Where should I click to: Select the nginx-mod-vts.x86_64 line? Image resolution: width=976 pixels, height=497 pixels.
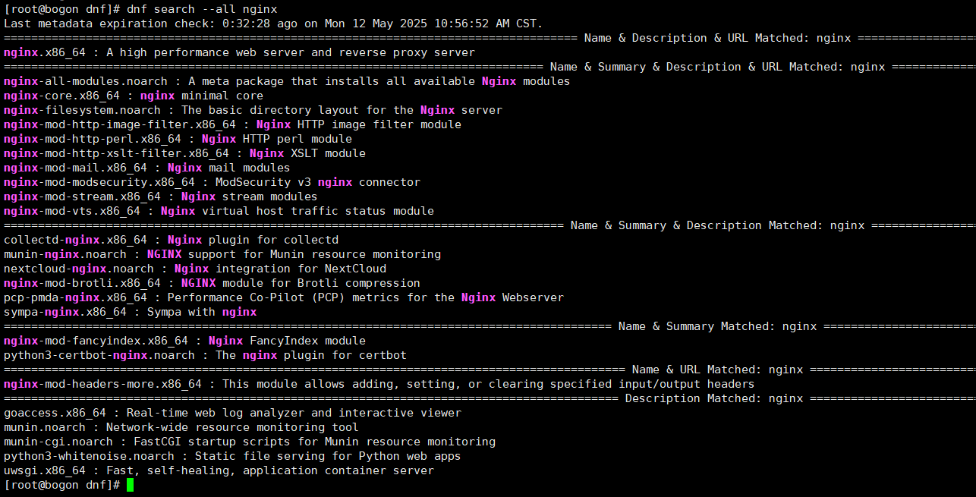[x=219, y=211]
